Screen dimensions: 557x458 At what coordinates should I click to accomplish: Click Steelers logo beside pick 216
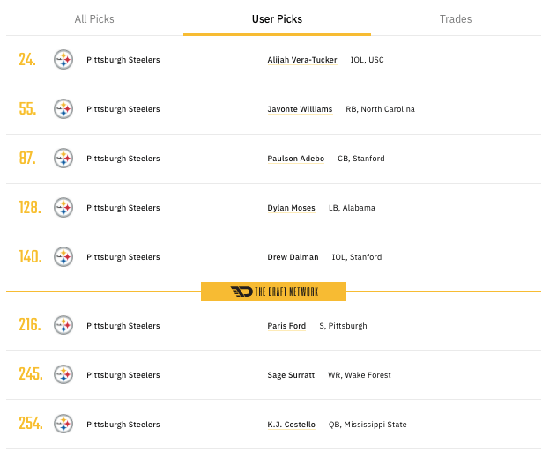[x=63, y=326]
